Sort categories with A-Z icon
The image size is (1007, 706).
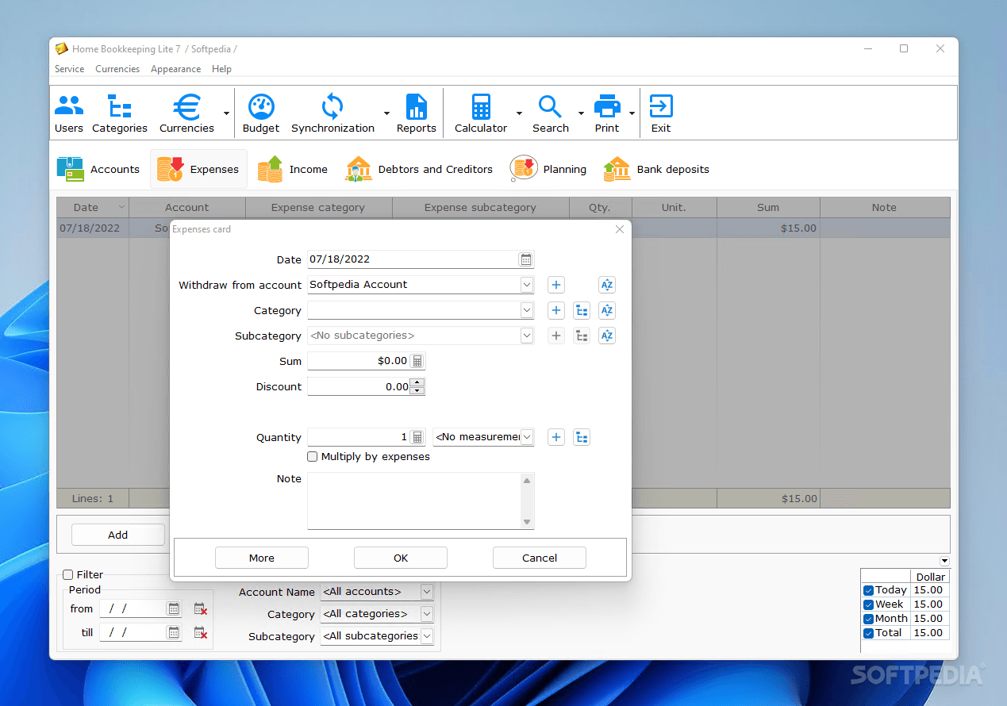tap(607, 310)
